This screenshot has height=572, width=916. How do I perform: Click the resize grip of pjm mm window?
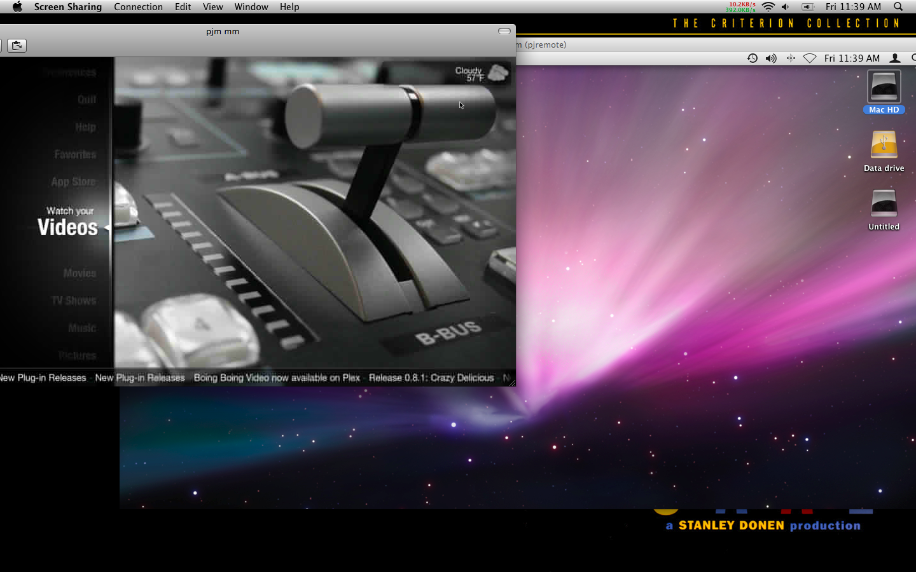tap(511, 382)
